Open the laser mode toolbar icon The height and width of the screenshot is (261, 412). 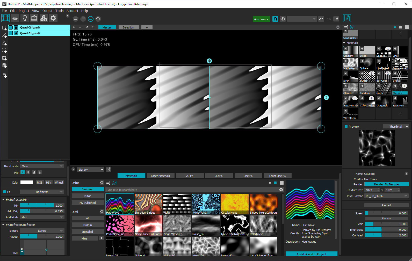coord(15,18)
